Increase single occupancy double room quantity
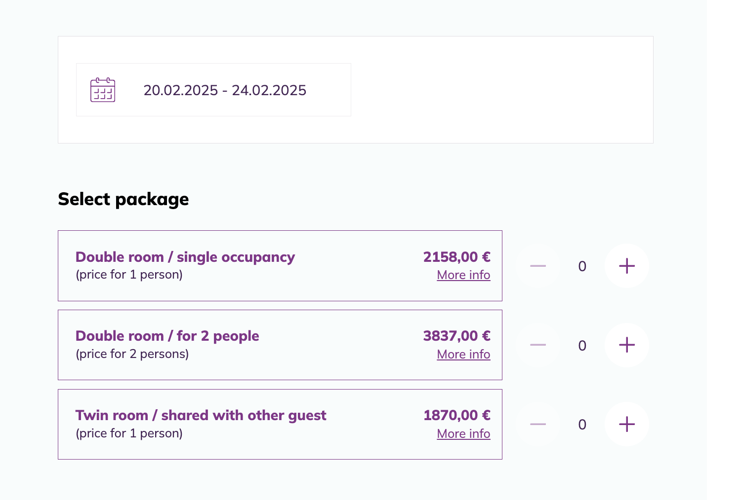This screenshot has width=742, height=500. tap(626, 266)
